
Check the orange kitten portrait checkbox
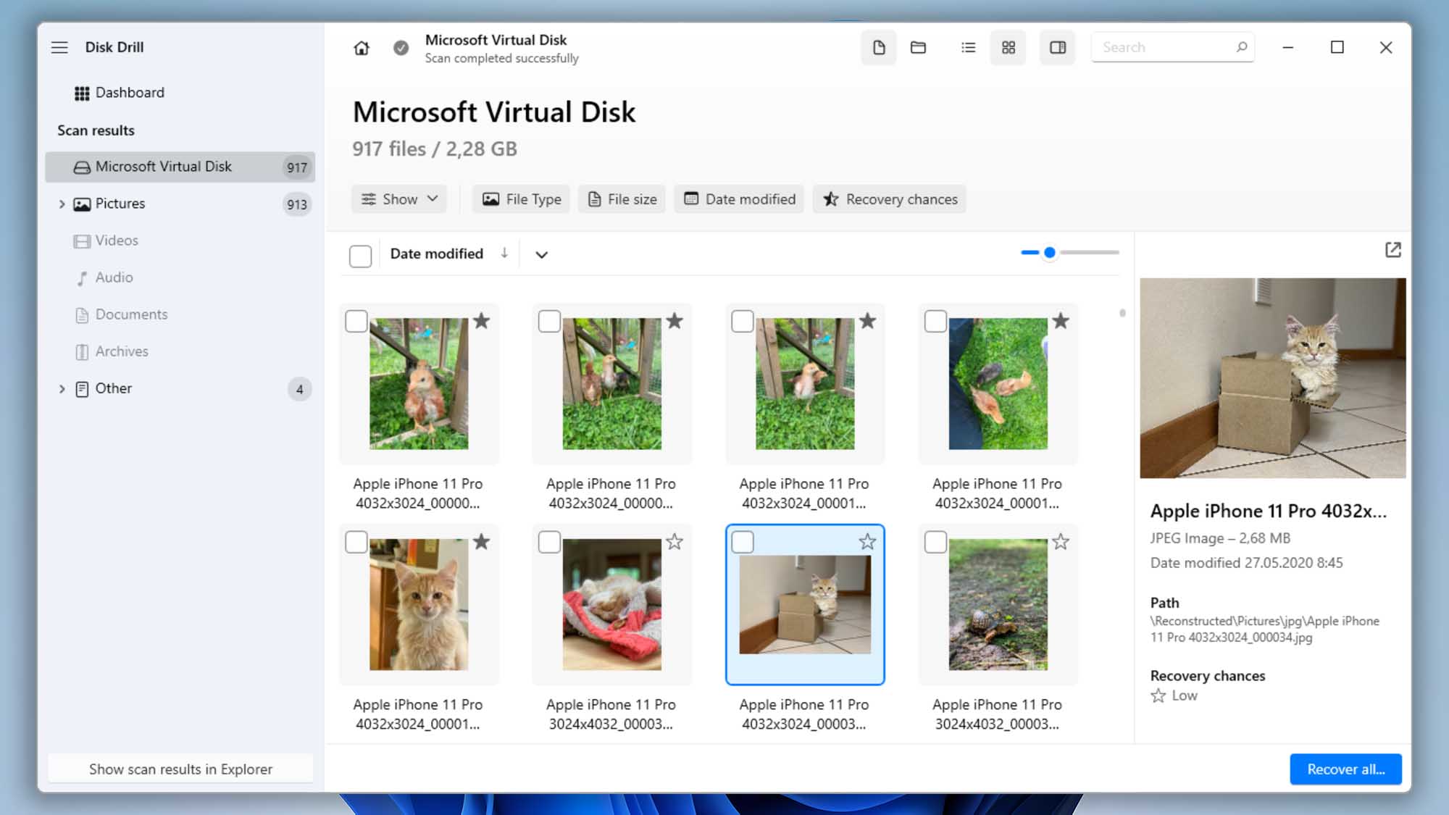(356, 542)
